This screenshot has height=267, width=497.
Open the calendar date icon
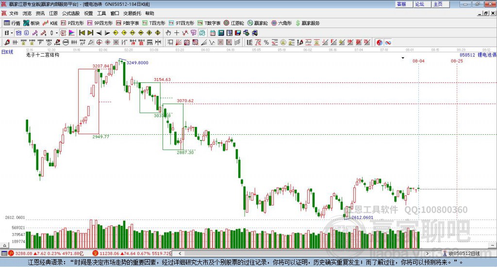(213, 33)
